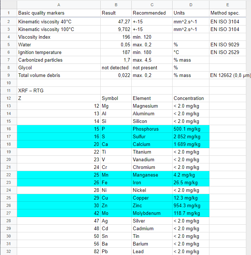Image resolution: width=251 pixels, height=255 pixels.
Task: Select column D header
Action: tap(191, 5)
